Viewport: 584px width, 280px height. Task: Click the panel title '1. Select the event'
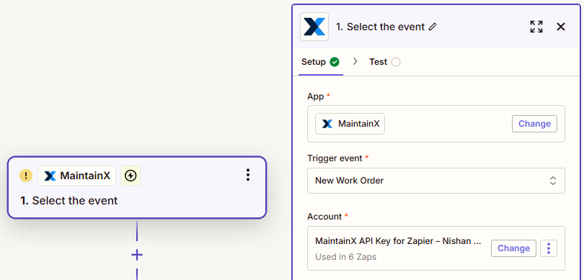(x=380, y=27)
